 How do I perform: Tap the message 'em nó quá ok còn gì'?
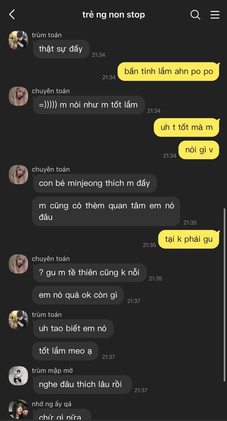point(78,295)
